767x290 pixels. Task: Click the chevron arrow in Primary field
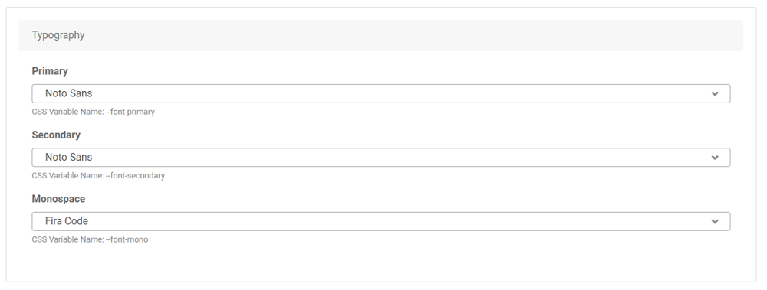point(715,94)
